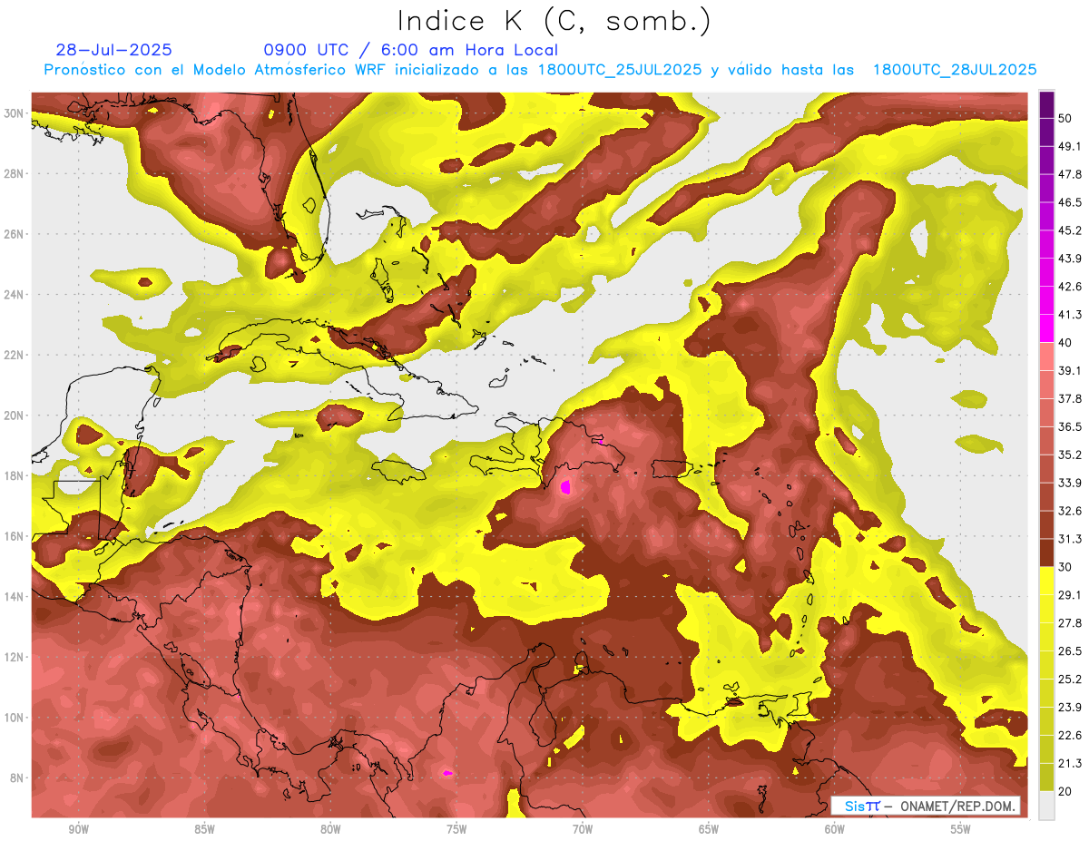Screen dimensions: 1089x841
Task: Click the "Indice K (C, somb.)" title
Action: click(x=554, y=21)
